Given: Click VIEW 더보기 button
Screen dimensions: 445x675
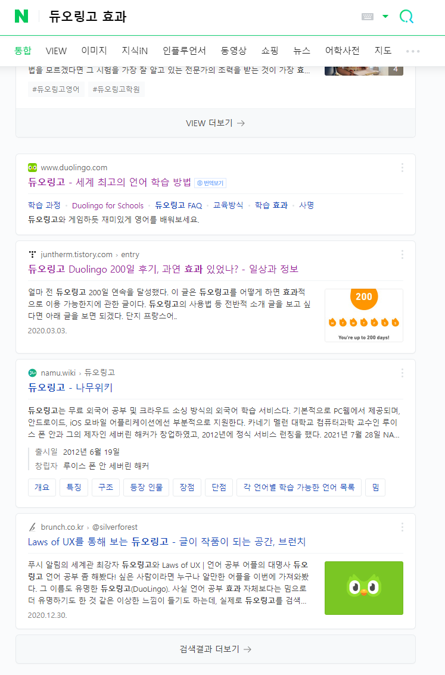Looking at the screenshot, I should pos(216,123).
